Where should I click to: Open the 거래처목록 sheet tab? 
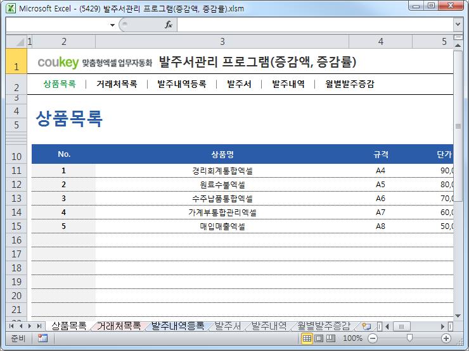click(119, 326)
